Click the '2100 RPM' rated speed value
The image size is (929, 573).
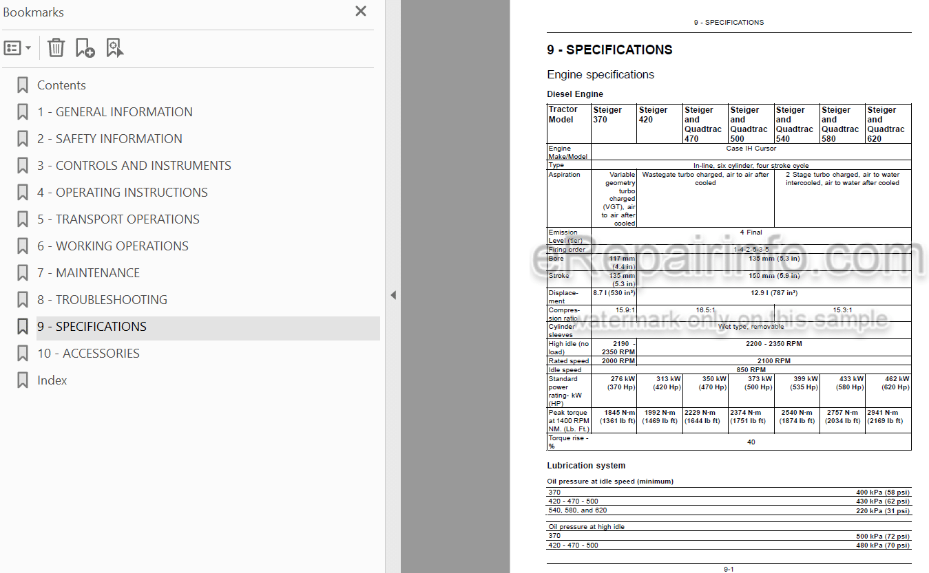point(774,361)
